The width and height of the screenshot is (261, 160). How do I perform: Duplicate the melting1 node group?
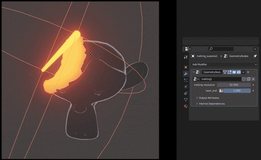click(x=249, y=79)
